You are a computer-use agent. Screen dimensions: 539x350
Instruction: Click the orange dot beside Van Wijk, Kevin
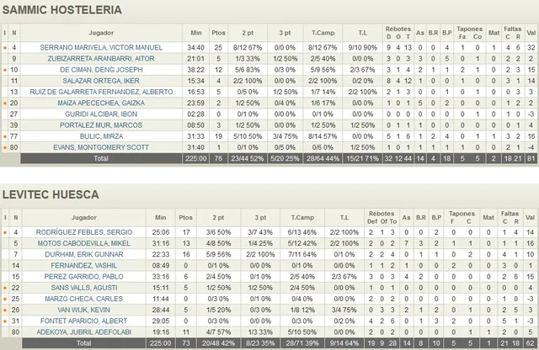(x=5, y=309)
